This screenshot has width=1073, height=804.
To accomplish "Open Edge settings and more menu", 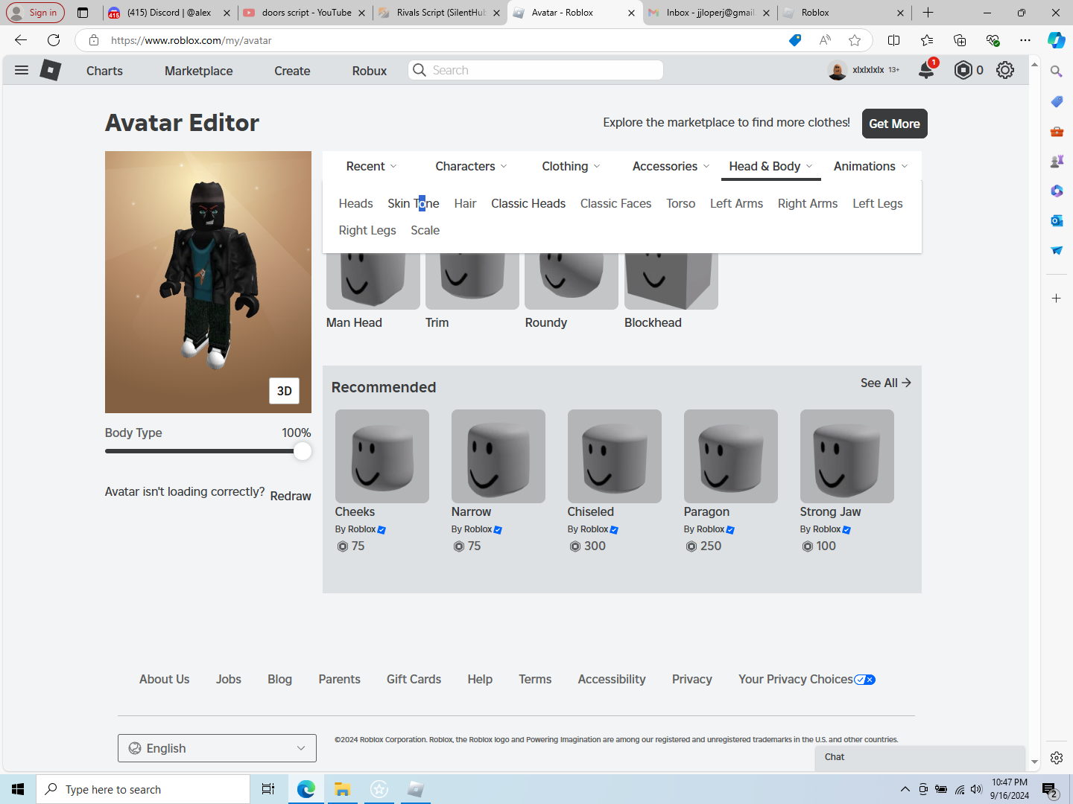I will [1025, 40].
